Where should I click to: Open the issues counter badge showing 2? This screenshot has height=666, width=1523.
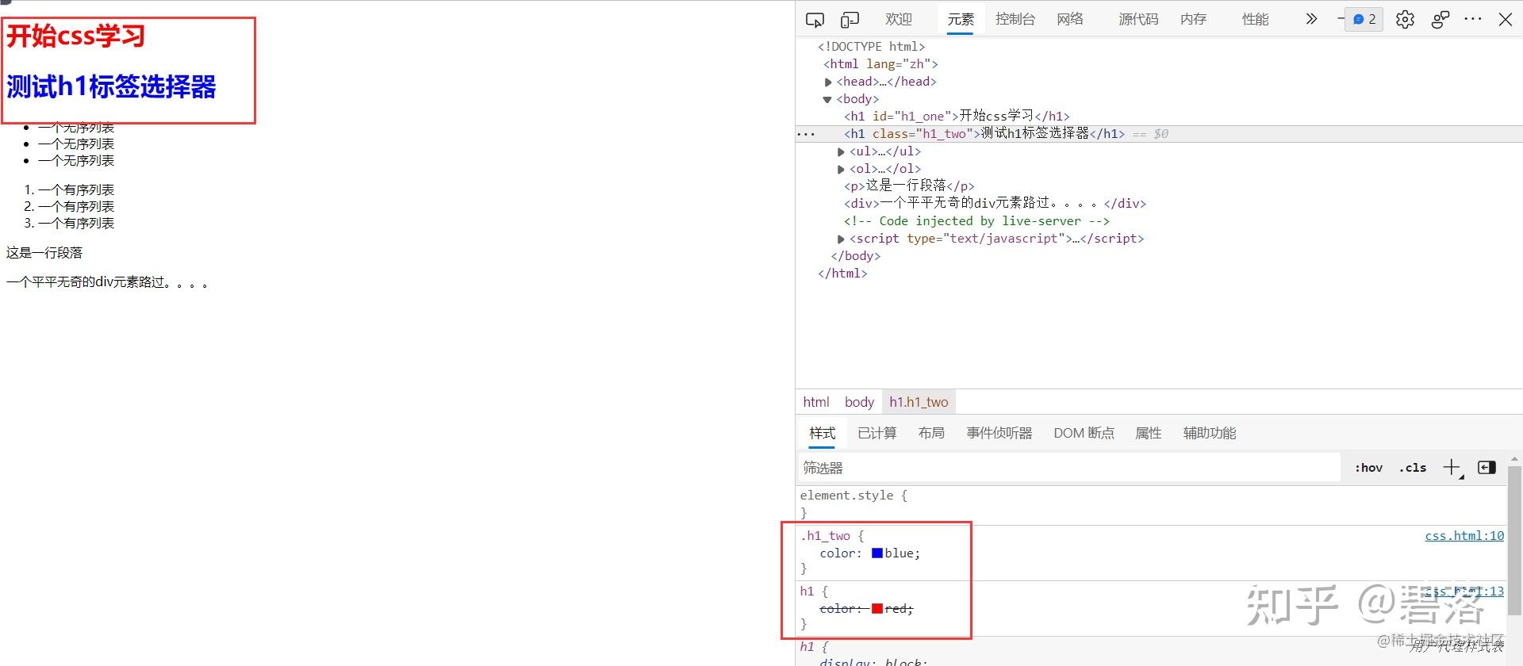[x=1364, y=19]
